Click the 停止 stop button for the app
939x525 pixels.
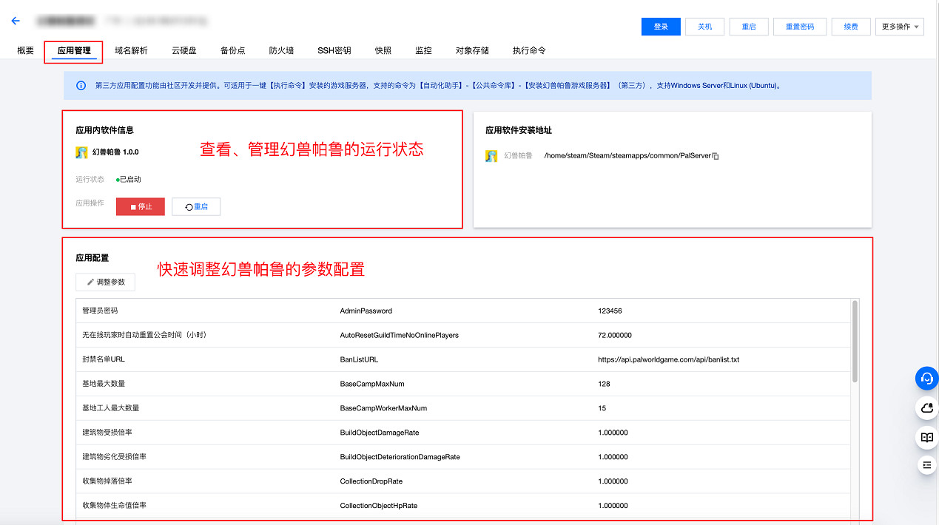pyautogui.click(x=140, y=206)
